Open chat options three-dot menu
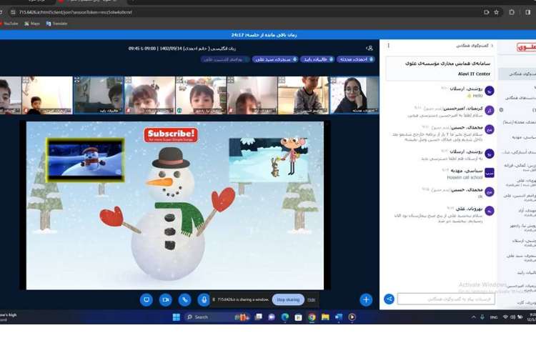 389,45
